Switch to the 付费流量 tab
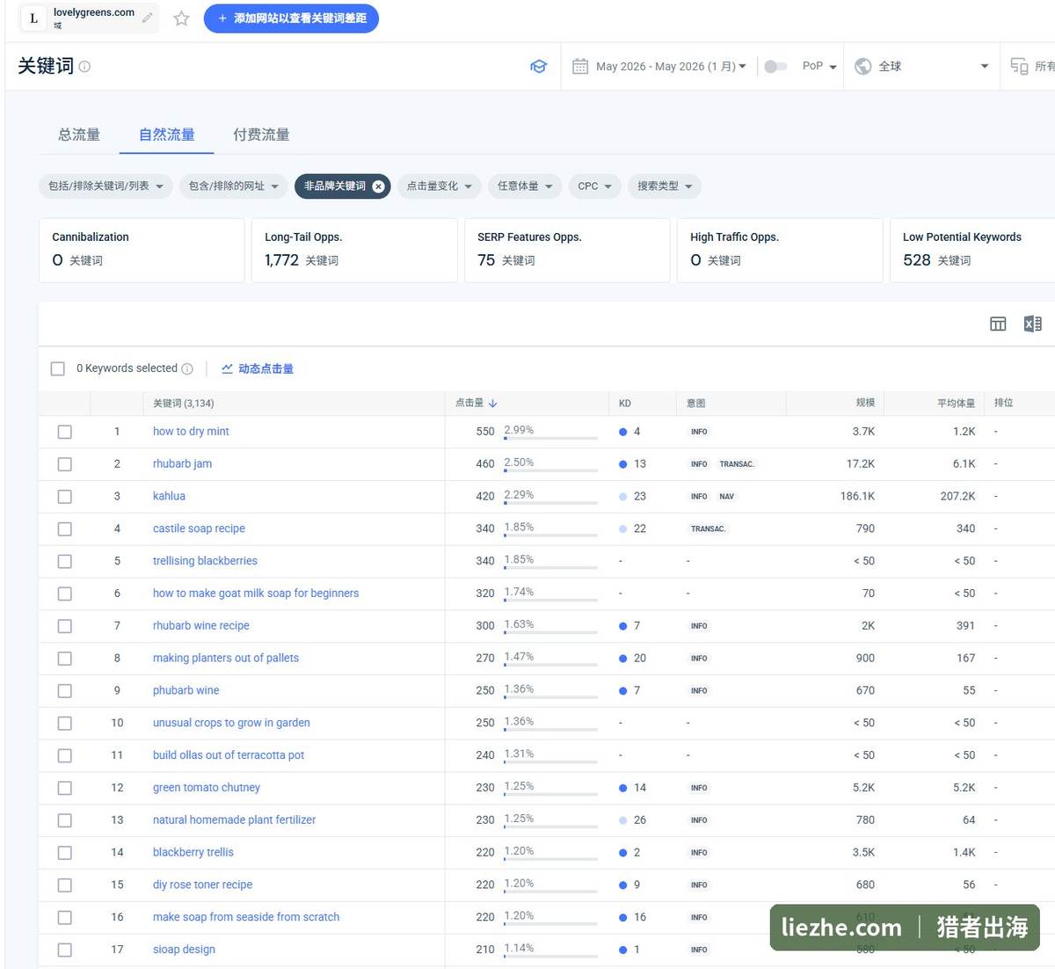 261,135
